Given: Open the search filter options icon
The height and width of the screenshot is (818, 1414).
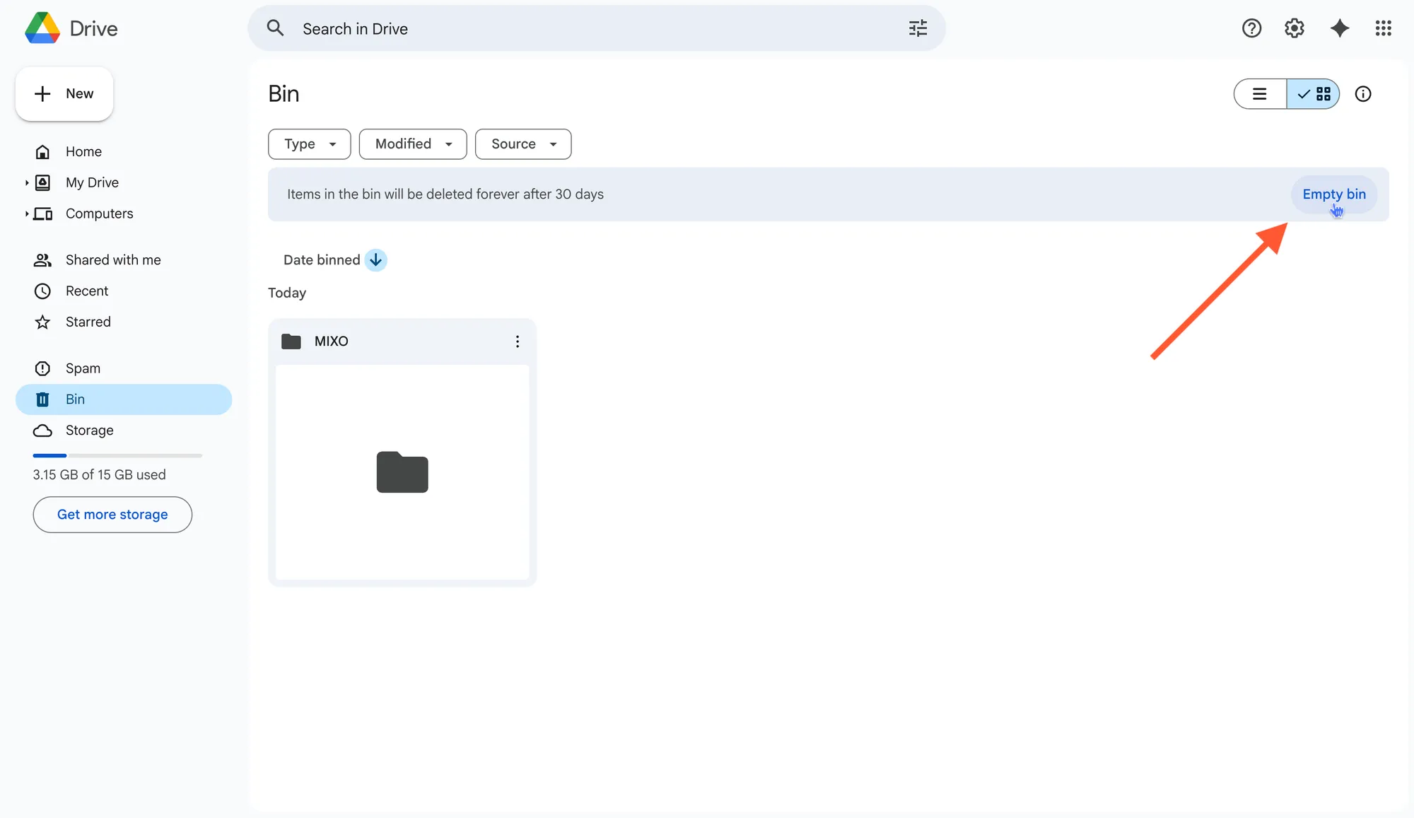Looking at the screenshot, I should (x=918, y=28).
